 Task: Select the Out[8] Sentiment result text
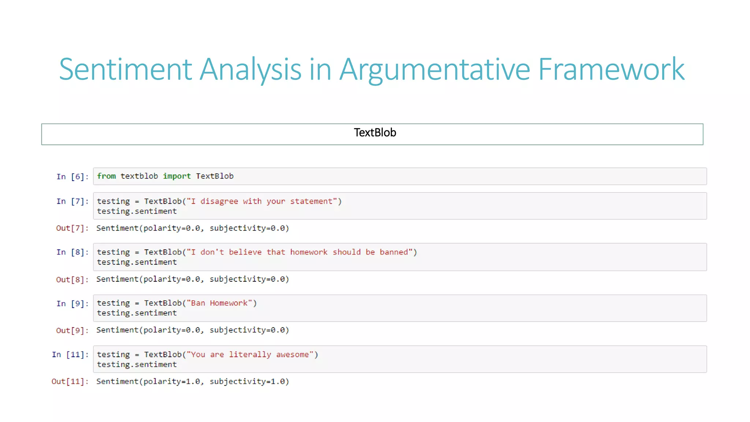(x=193, y=279)
